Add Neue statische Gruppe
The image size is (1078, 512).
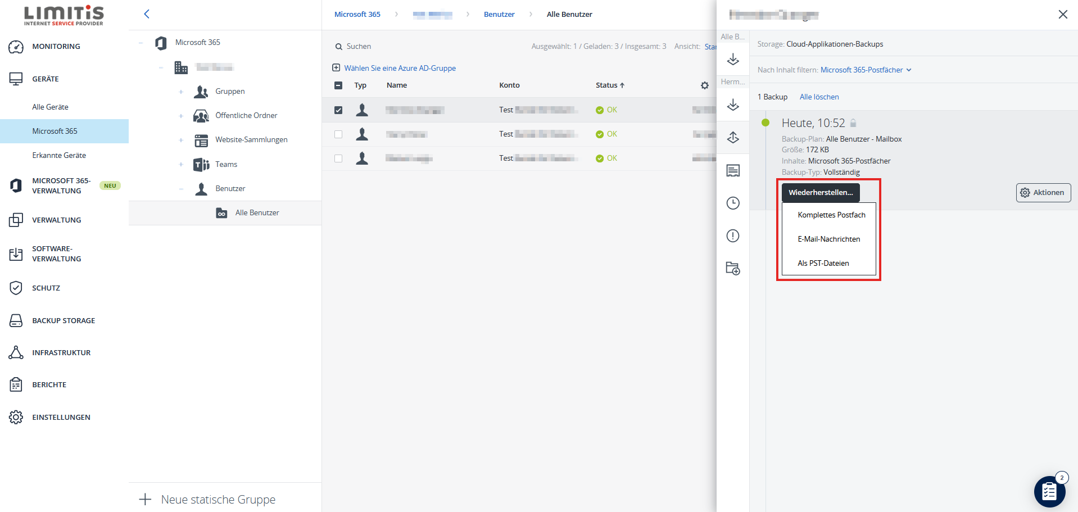coord(207,500)
